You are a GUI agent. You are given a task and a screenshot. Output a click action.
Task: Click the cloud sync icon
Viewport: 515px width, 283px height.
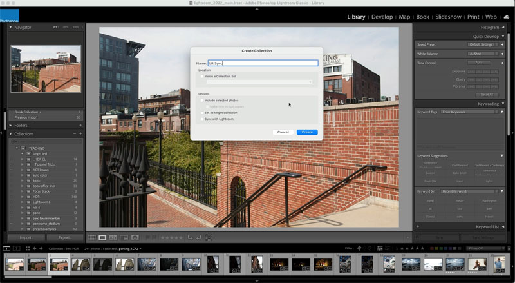pyautogui.click(x=507, y=17)
